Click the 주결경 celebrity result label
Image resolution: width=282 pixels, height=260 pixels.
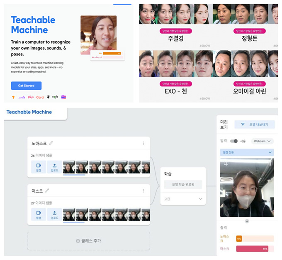(175, 38)
